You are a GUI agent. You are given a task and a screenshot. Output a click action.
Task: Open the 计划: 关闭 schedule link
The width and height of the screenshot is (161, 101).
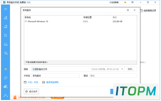(x=33, y=82)
